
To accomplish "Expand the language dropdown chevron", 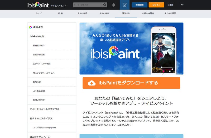I will pyautogui.click(x=182, y=5).
